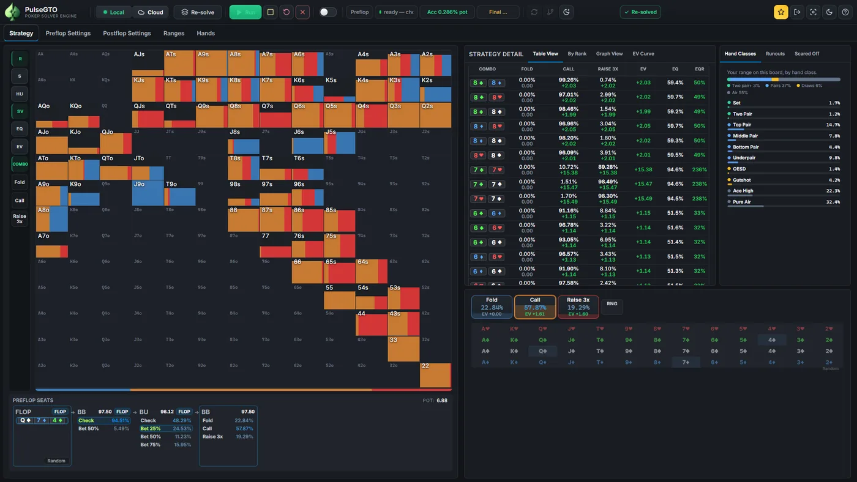Select the BB Check node row

pos(103,421)
